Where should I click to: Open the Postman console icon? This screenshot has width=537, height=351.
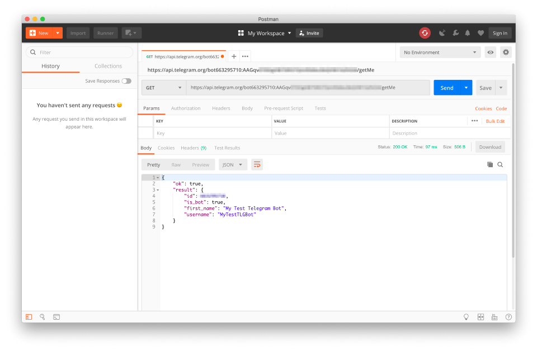tap(56, 317)
